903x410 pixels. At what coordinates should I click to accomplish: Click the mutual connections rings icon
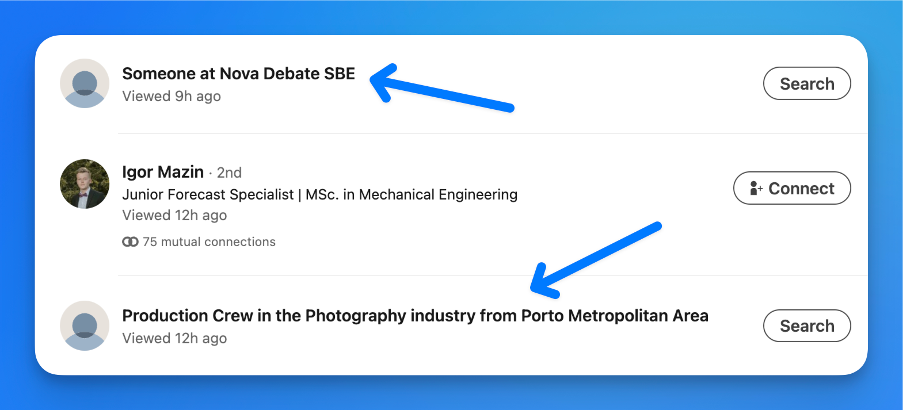click(x=131, y=242)
